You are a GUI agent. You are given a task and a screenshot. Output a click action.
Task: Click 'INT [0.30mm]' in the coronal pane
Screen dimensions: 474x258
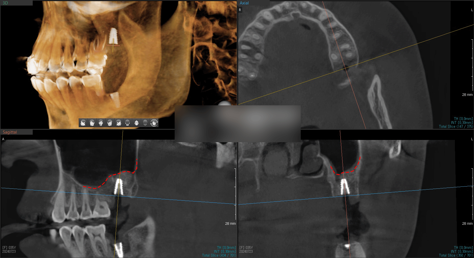[x=462, y=251]
